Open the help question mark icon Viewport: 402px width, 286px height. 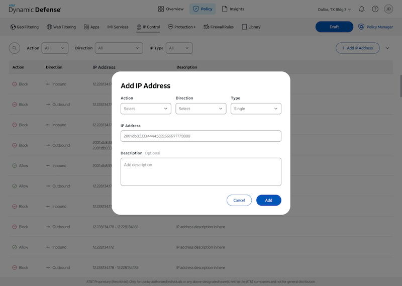[375, 9]
